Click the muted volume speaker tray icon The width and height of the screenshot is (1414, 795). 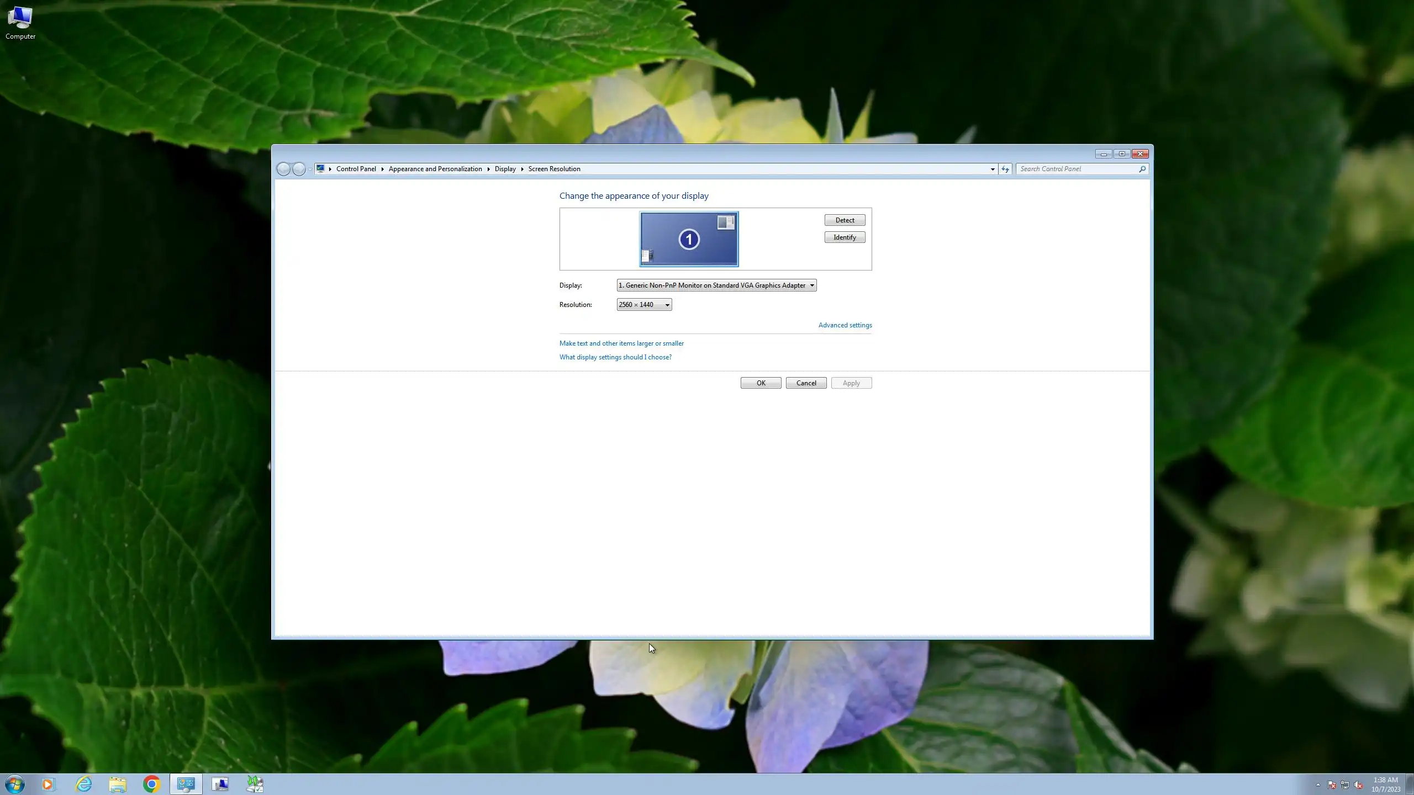[1358, 785]
